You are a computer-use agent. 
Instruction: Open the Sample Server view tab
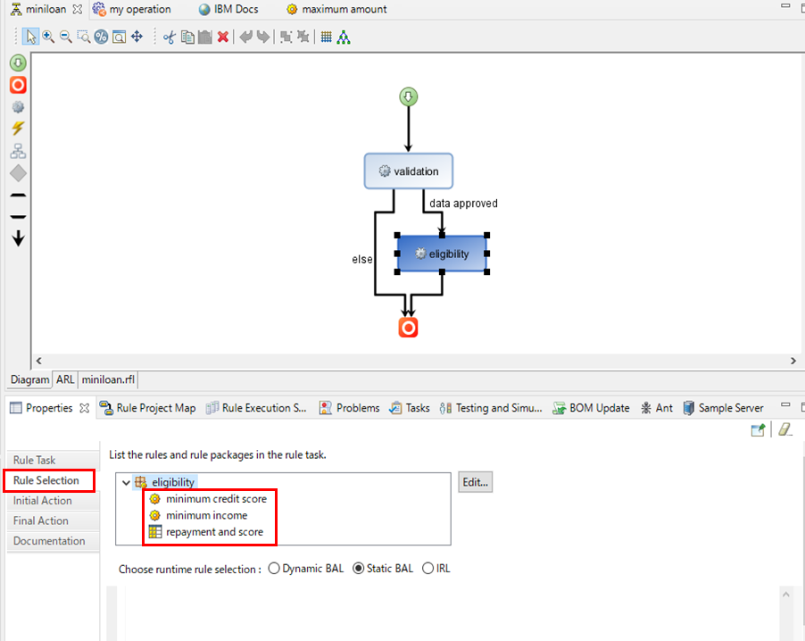click(x=724, y=408)
